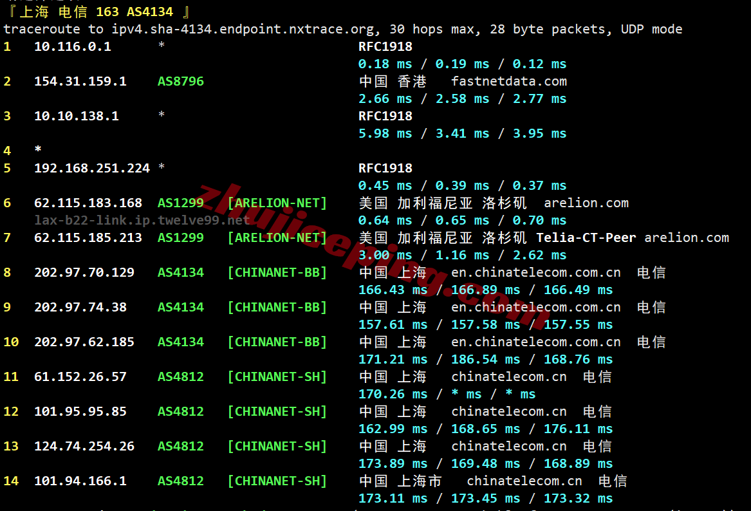Click the 157.61 ms latency value

393,325
